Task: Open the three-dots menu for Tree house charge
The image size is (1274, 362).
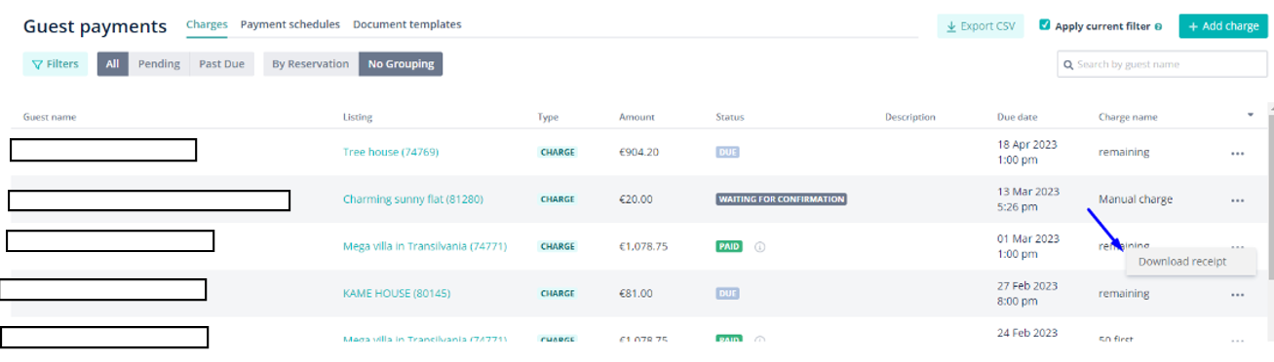Action: (1237, 153)
